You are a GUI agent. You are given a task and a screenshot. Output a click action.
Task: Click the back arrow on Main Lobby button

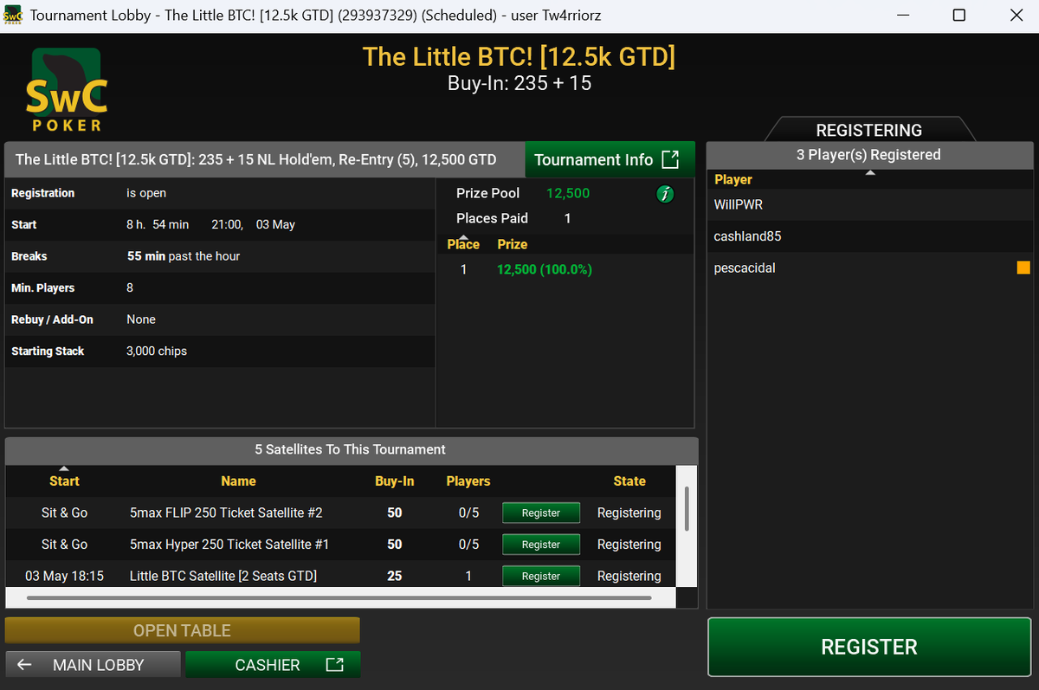tap(24, 665)
